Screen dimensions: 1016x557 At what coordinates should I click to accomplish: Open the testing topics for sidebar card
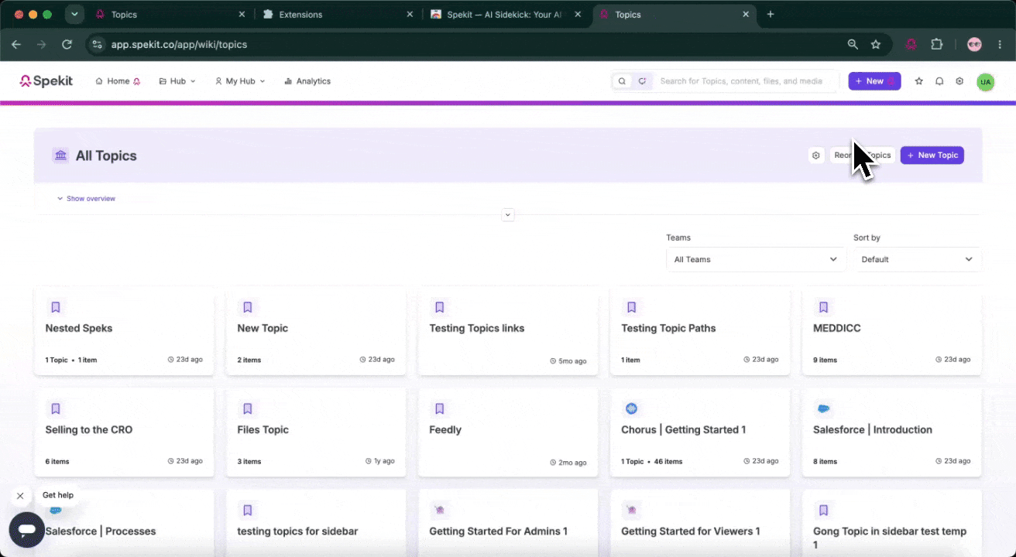[316, 524]
